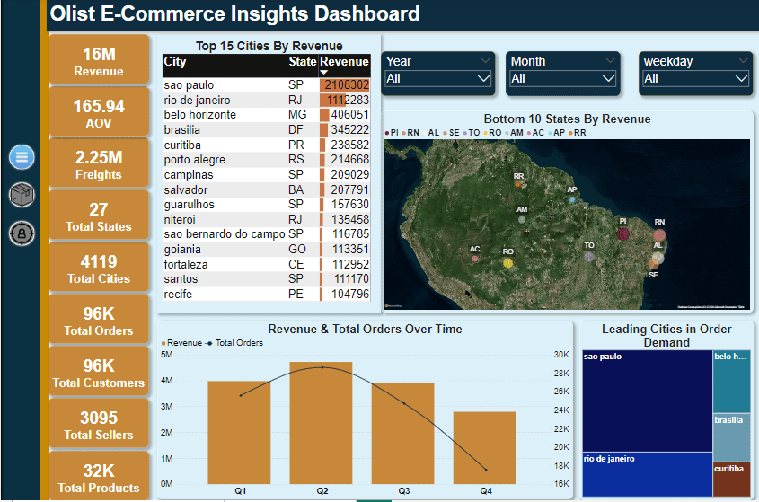Select the 4119 Total Cities card
Screen dimensions: 759x502
(99, 268)
